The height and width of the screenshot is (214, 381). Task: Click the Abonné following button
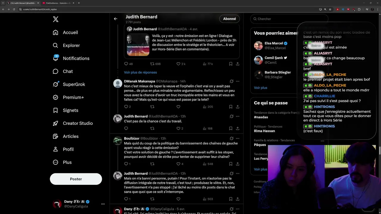[229, 19]
